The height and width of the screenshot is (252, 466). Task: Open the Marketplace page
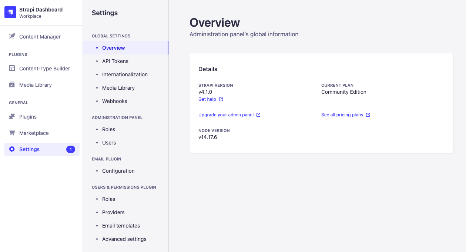(x=42, y=133)
